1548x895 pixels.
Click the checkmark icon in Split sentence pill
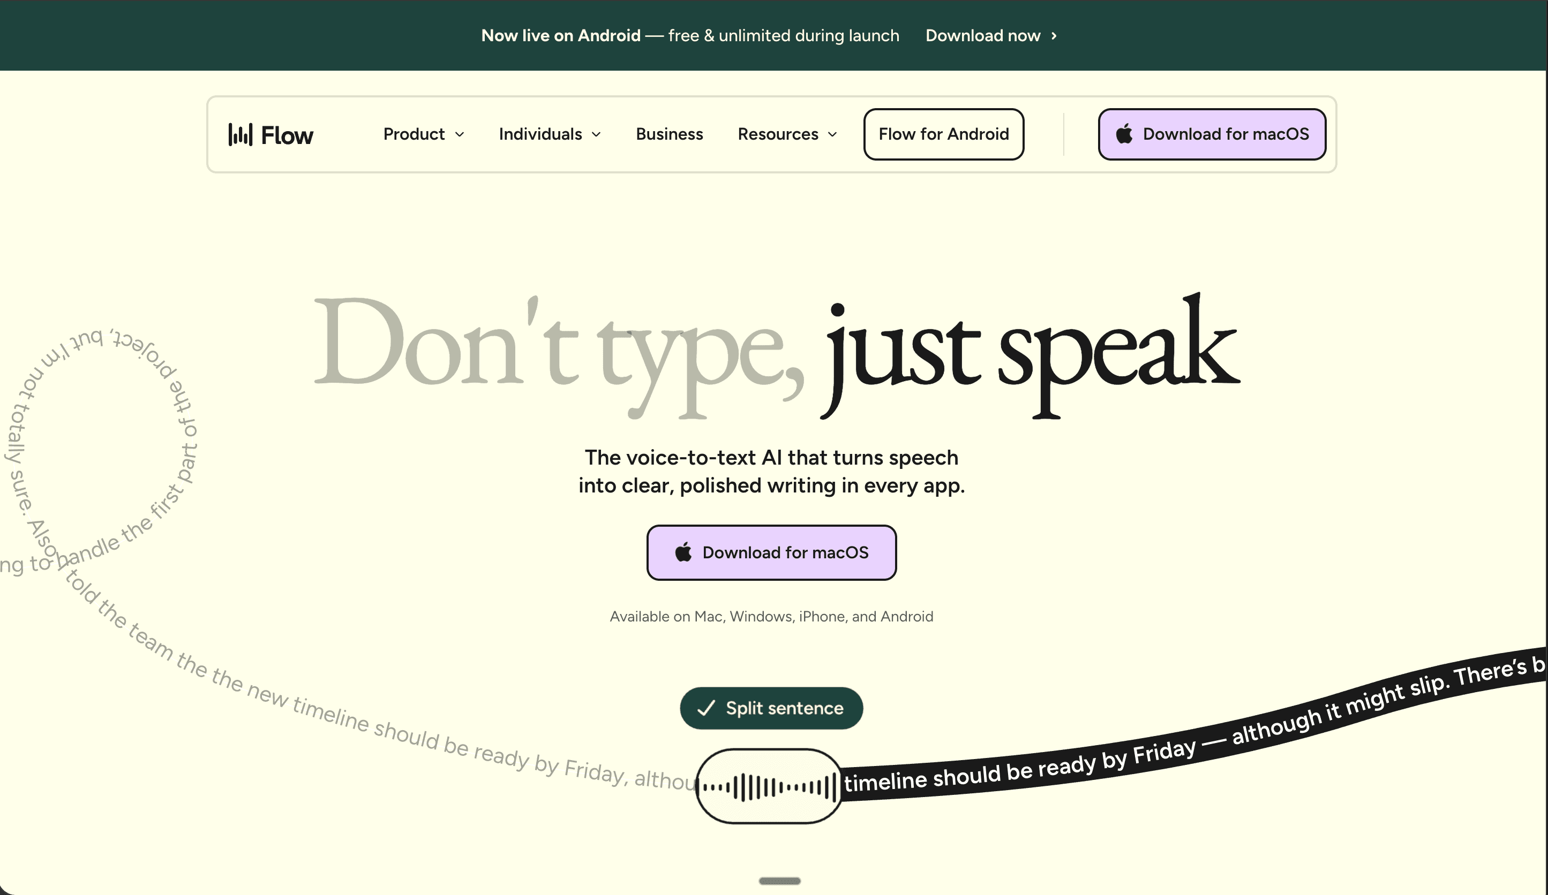707,708
